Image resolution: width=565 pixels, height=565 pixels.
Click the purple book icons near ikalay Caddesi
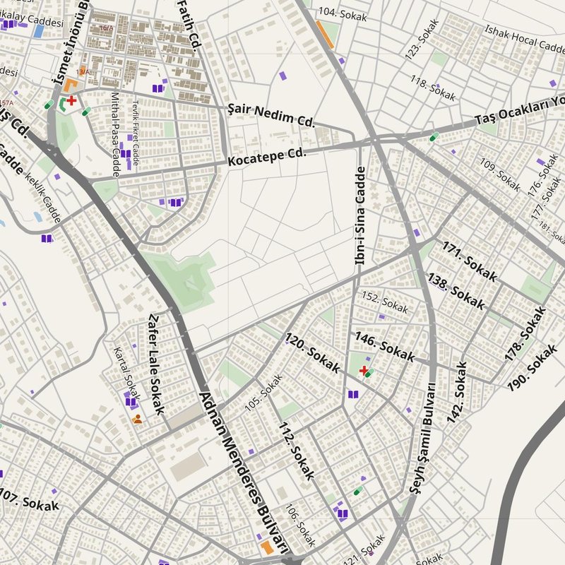tap(9, 25)
